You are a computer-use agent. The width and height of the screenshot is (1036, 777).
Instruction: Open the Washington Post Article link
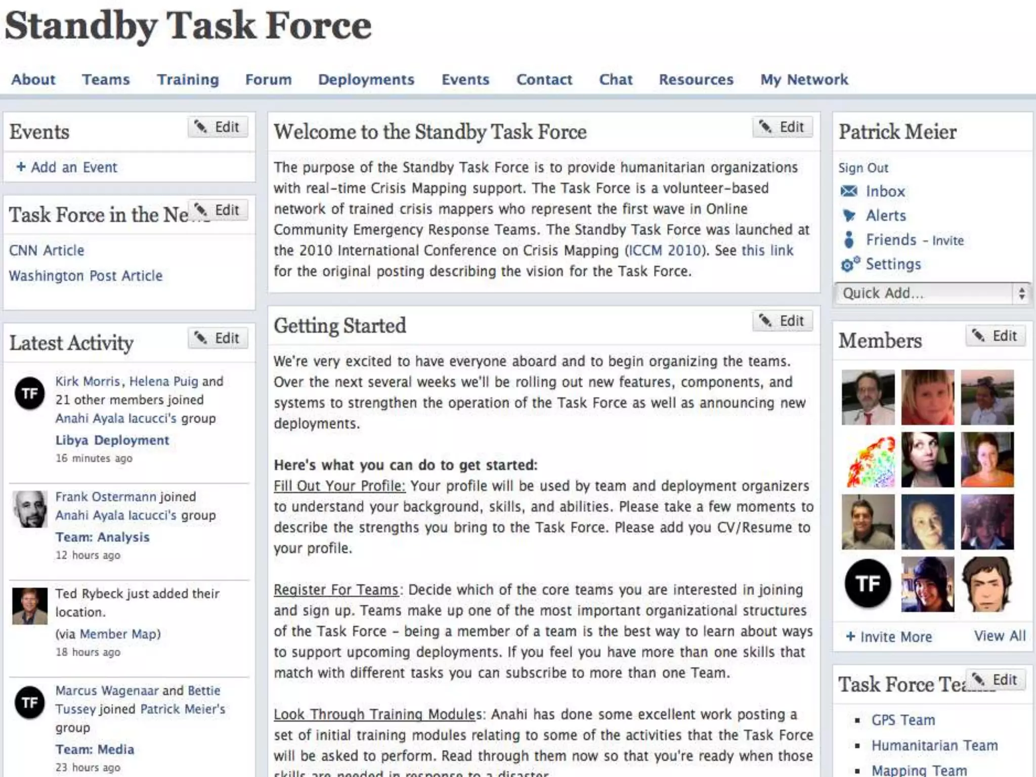click(x=85, y=276)
